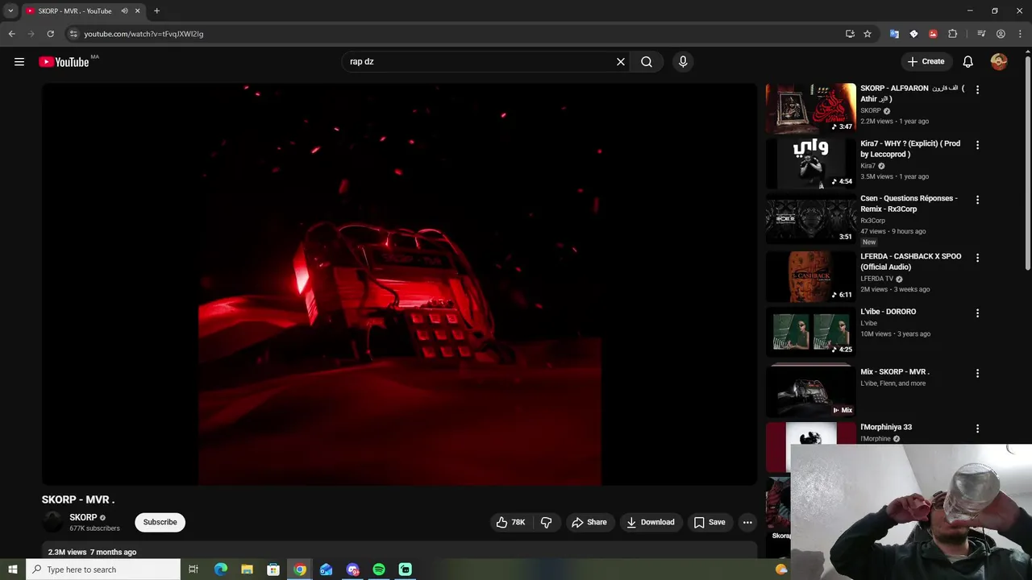Open the tab search dropdown
The height and width of the screenshot is (580, 1032).
tap(10, 11)
